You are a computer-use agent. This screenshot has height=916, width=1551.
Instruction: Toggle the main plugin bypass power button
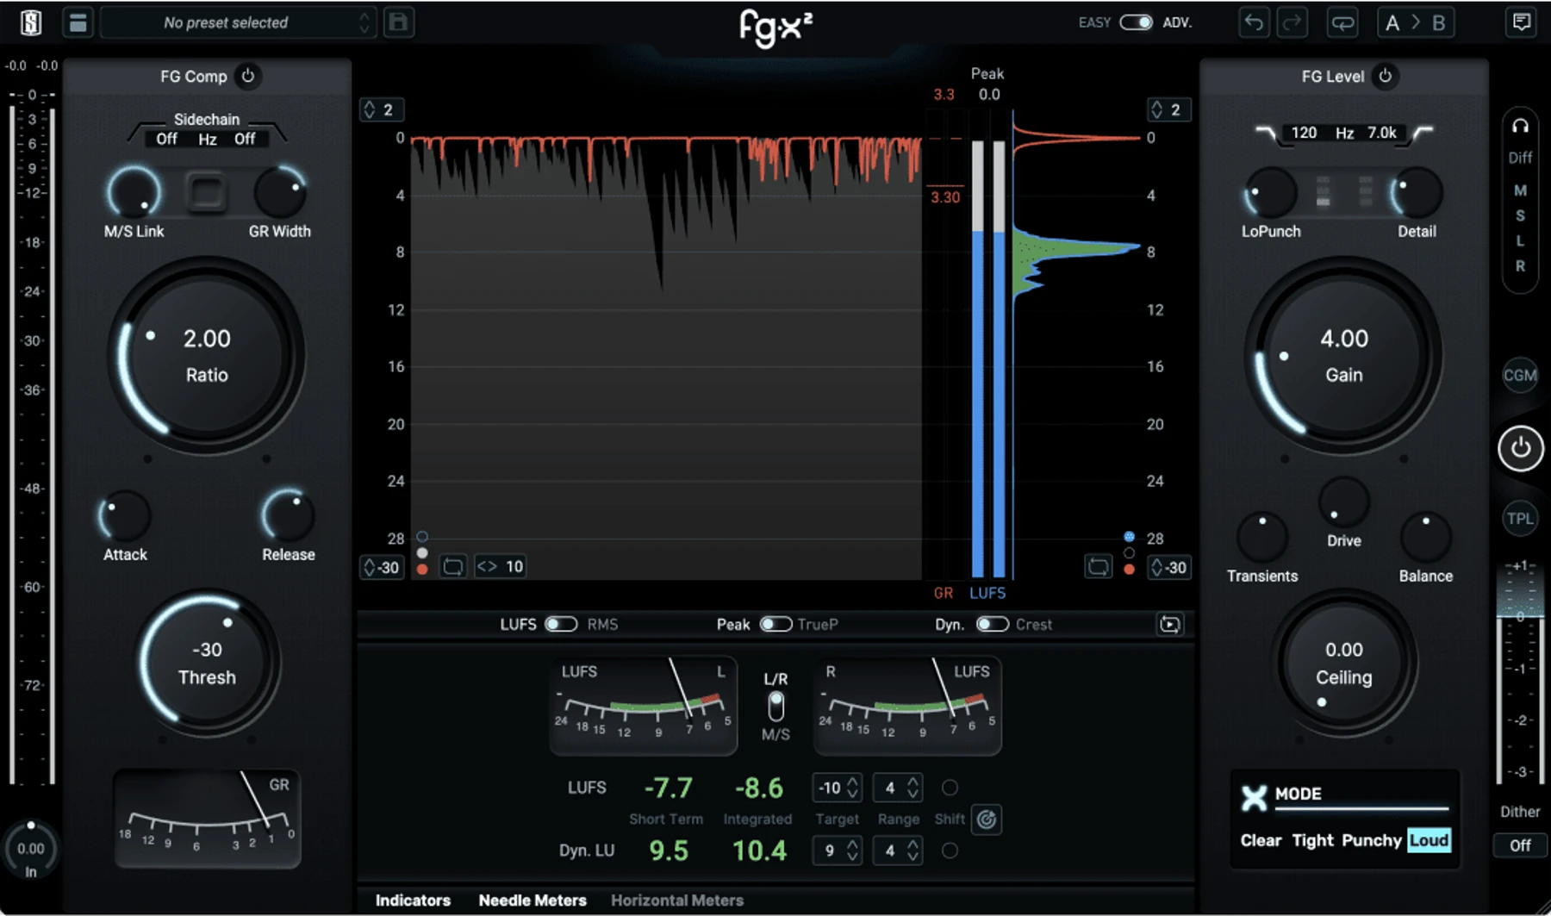click(x=1520, y=448)
